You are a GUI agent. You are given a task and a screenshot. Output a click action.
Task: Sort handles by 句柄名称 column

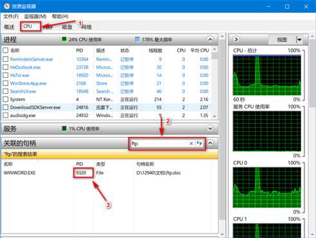coord(145,164)
